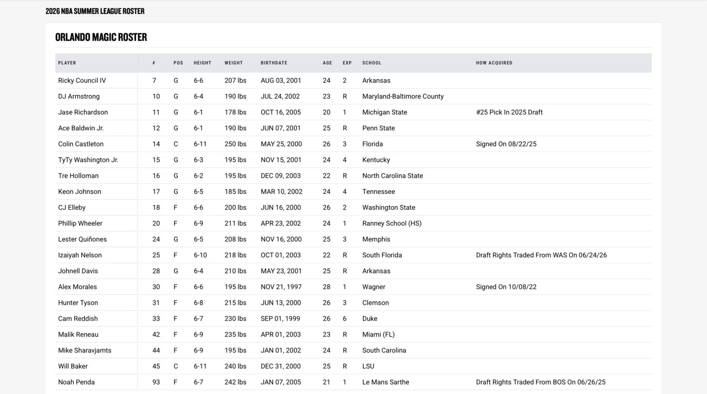Screen dimensions: 707x394
Task: Click Keon Johnson name
Action: tap(80, 192)
